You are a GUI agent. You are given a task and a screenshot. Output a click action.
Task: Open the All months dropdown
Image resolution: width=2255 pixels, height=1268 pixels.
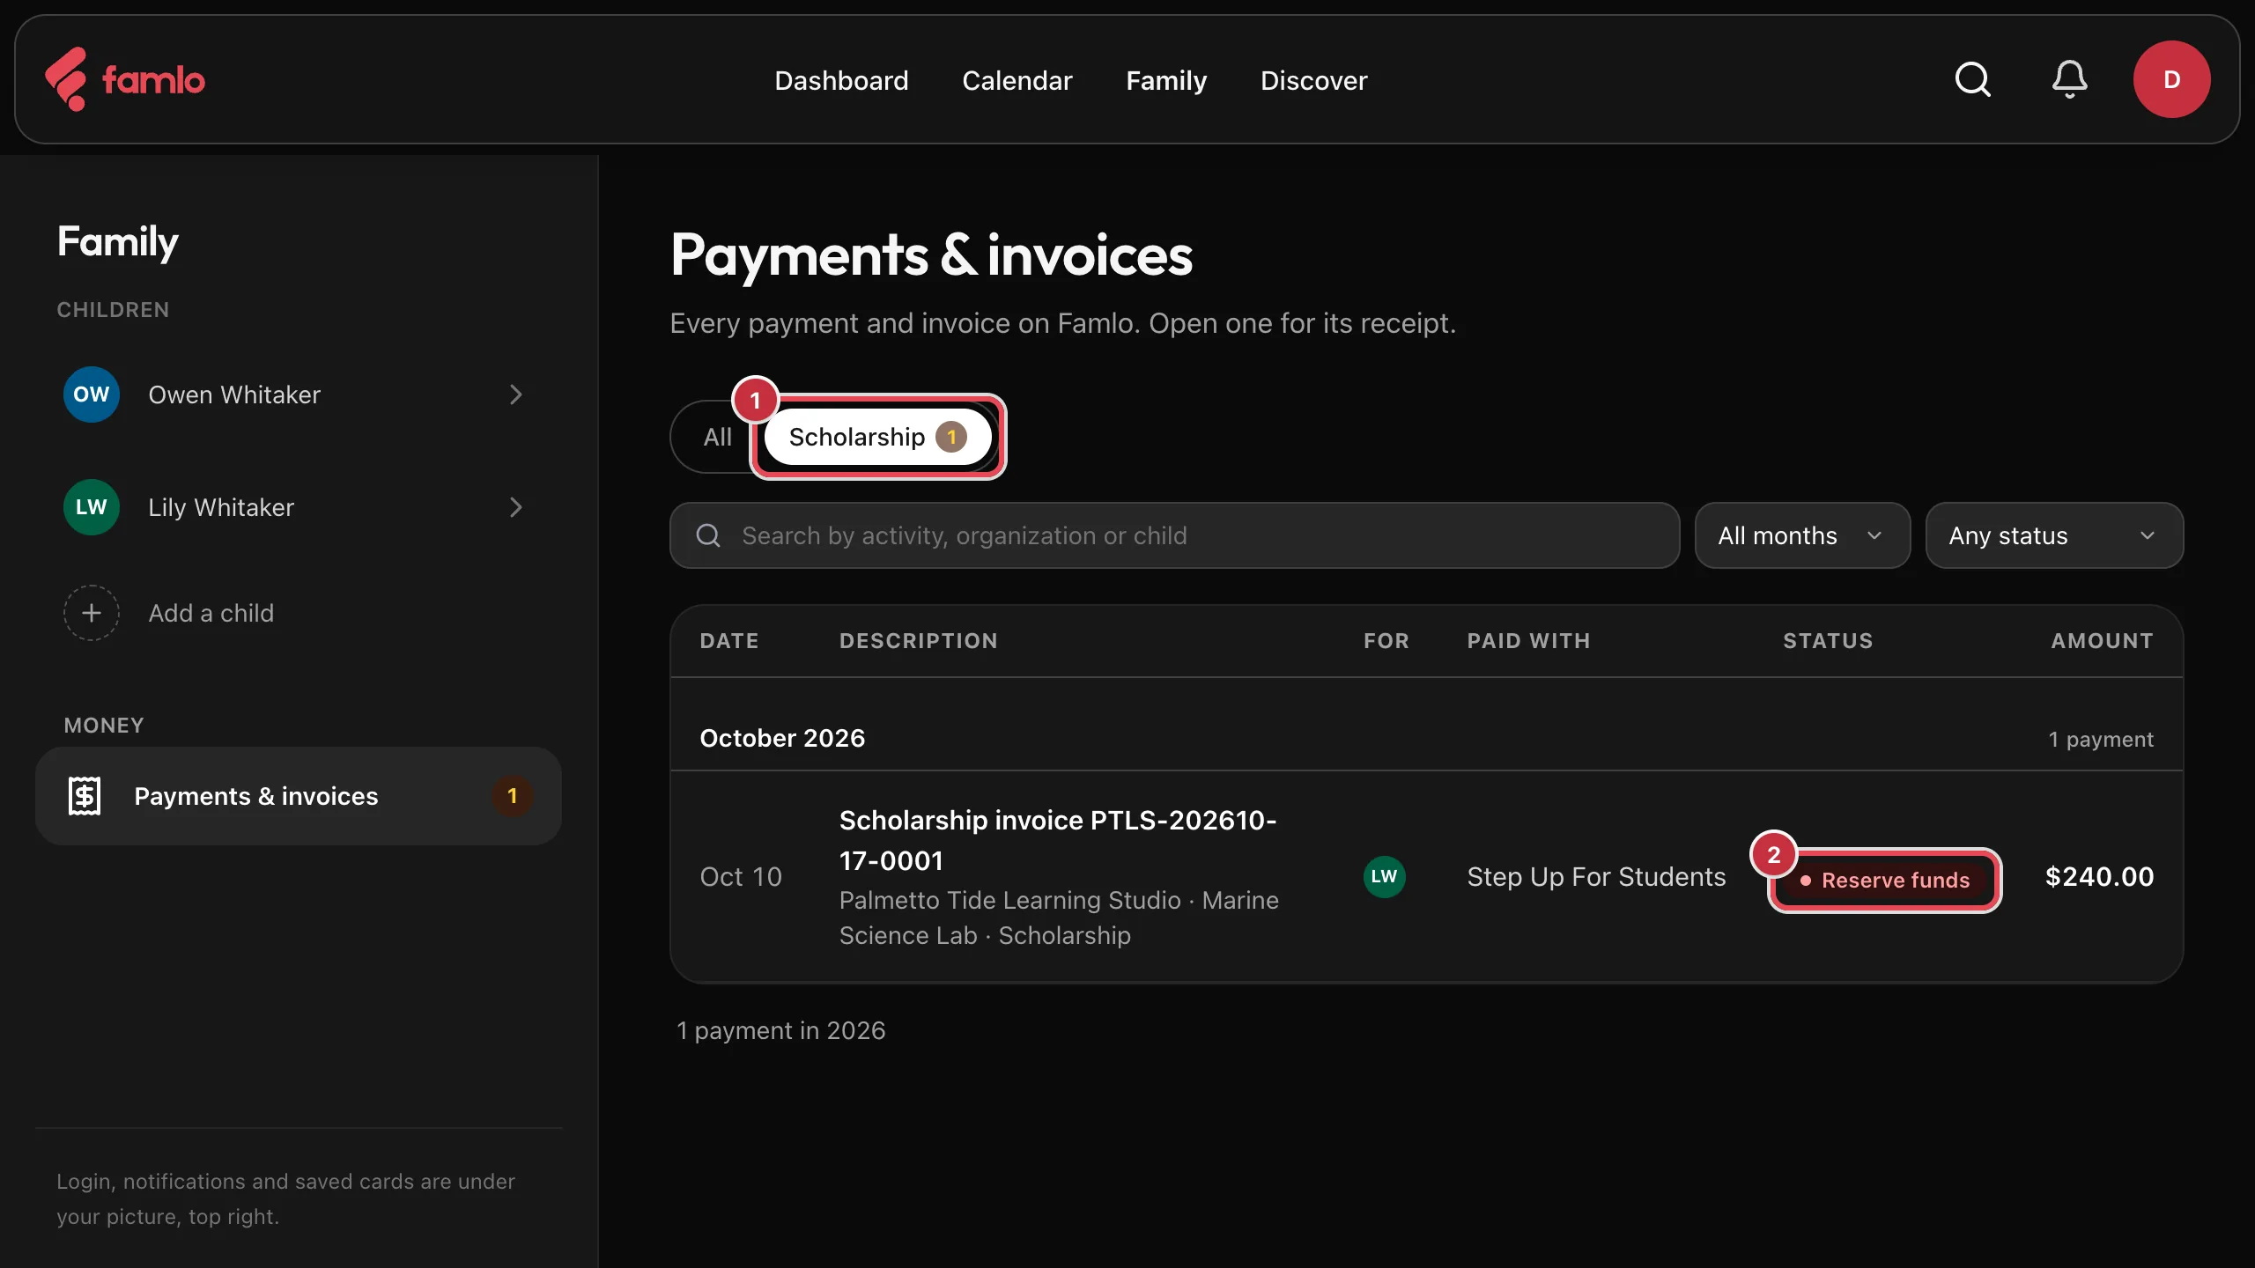tap(1802, 535)
